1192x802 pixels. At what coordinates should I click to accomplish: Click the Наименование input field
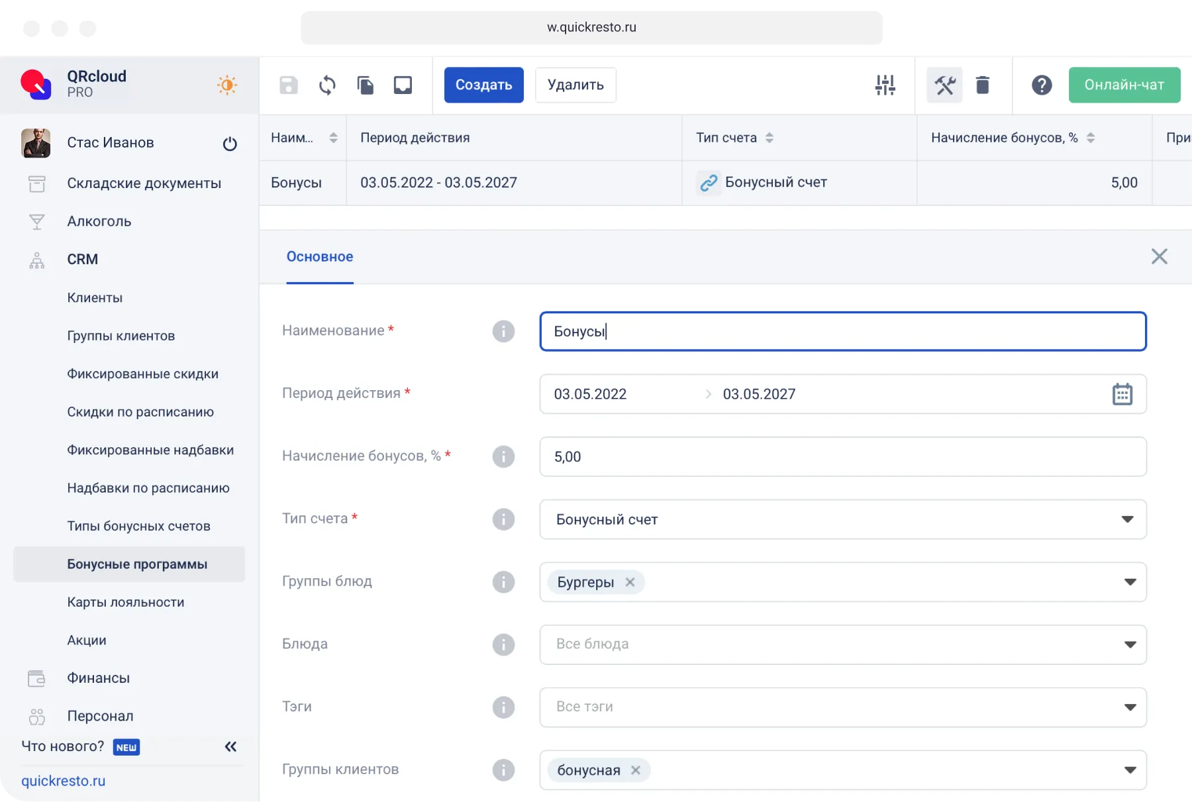(x=842, y=331)
